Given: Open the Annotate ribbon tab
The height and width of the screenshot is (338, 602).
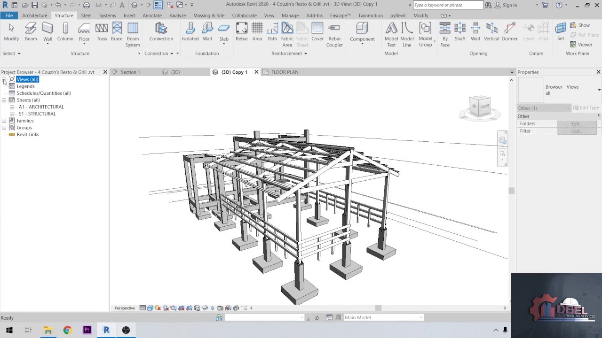Looking at the screenshot, I should pos(152,15).
